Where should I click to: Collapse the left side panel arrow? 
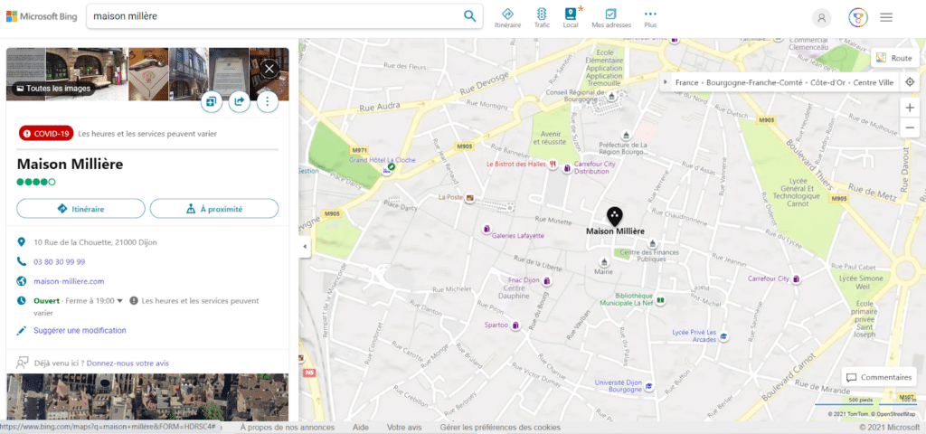click(305, 246)
